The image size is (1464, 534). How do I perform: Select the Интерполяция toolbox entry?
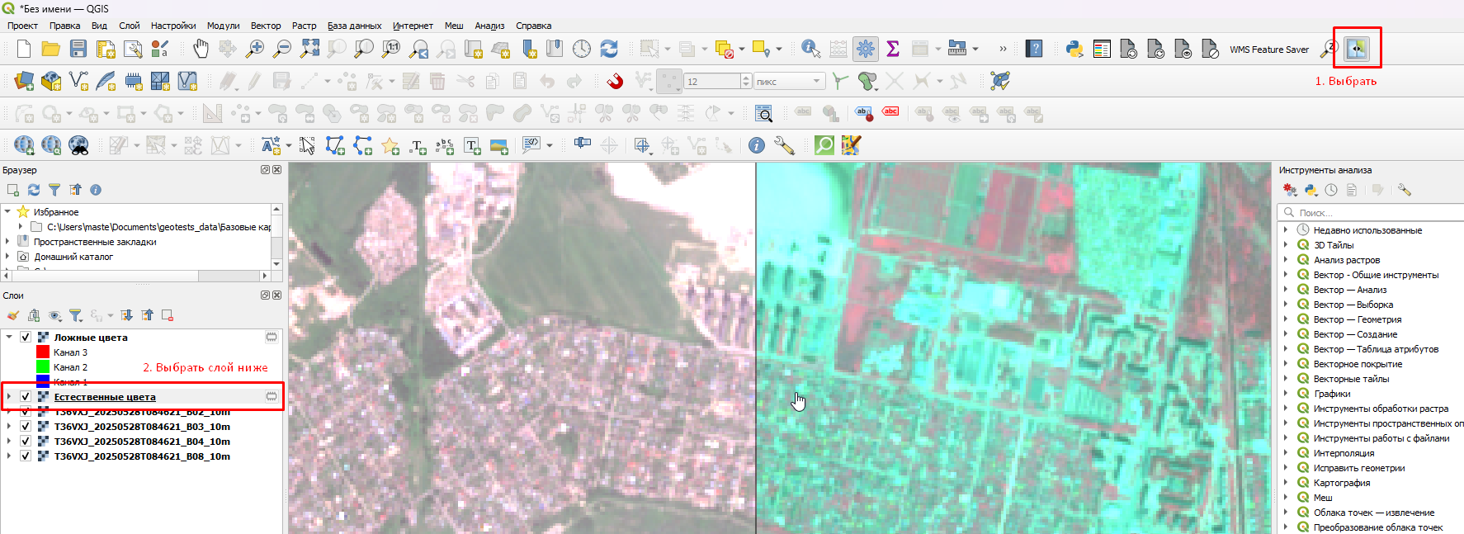pos(1344,453)
